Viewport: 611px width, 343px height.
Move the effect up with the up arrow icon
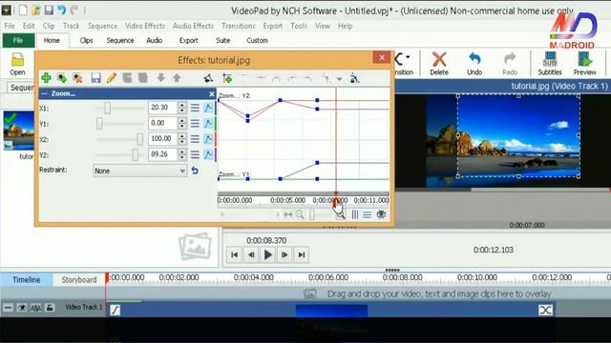[x=177, y=78]
